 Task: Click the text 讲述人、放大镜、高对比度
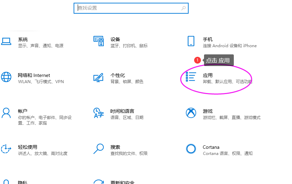tap(43, 153)
